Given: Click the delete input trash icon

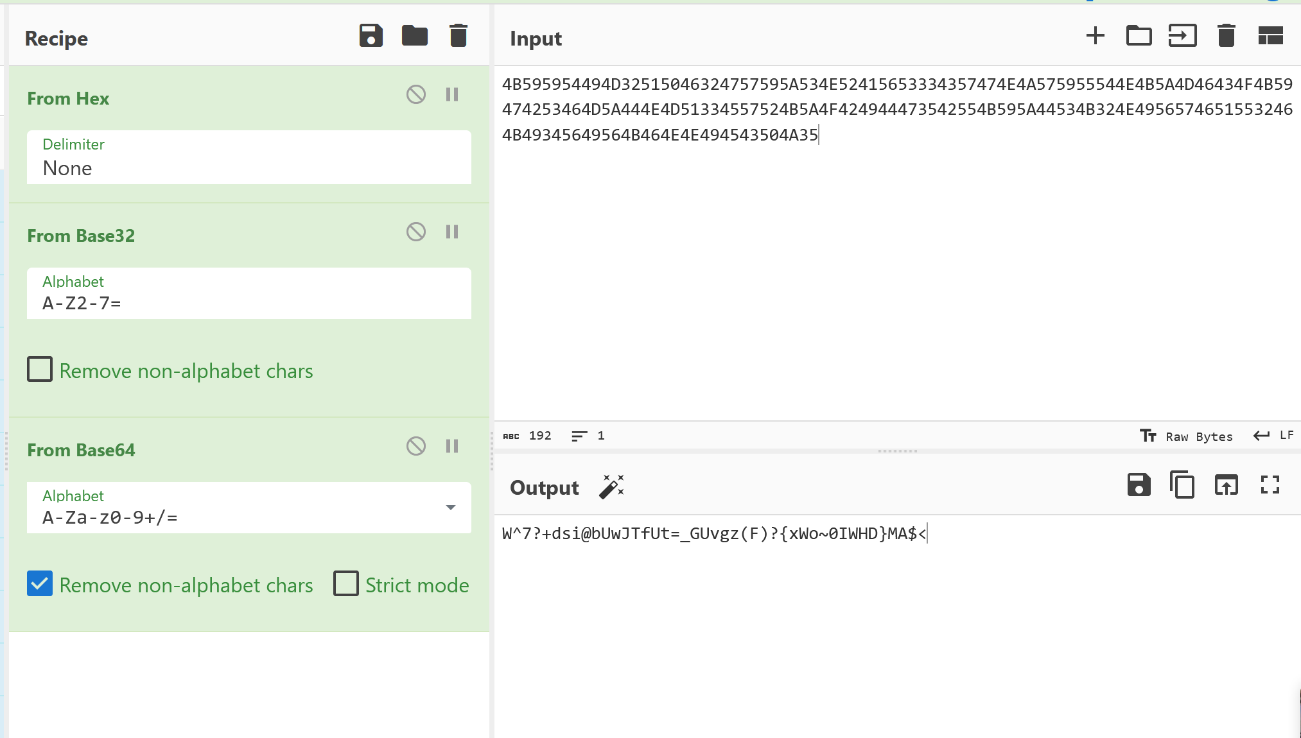Looking at the screenshot, I should 1226,36.
